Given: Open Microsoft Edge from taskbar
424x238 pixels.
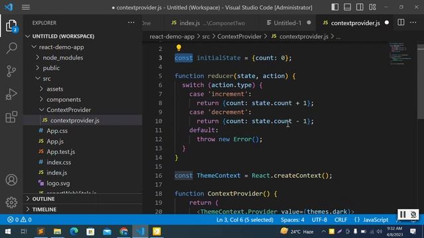Looking at the screenshot, I should (x=74, y=231).
